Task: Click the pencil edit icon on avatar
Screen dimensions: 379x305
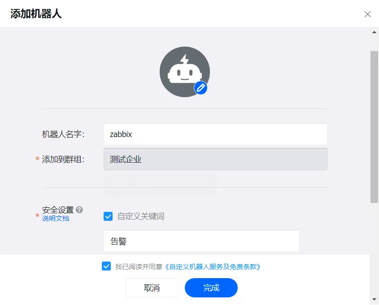Action: [x=200, y=88]
